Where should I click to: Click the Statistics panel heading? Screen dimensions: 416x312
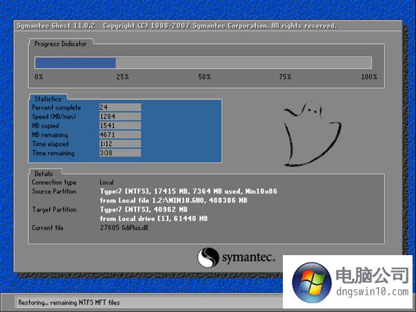(48, 99)
